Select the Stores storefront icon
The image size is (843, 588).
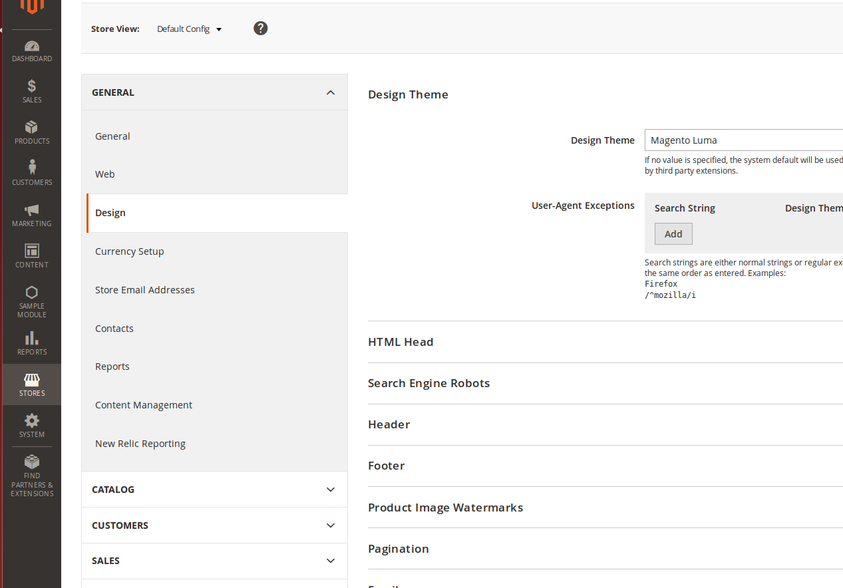[x=31, y=380]
